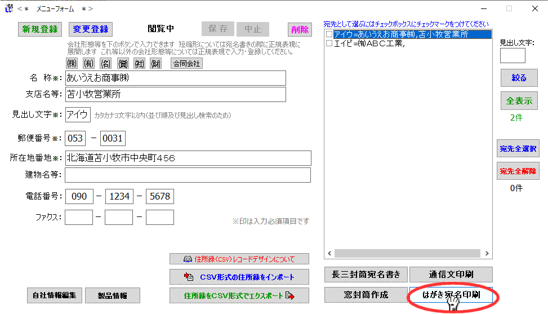Open 住所録(CSV)レコードデザインについて help
Screen dimensions: 548x314
click(239, 259)
